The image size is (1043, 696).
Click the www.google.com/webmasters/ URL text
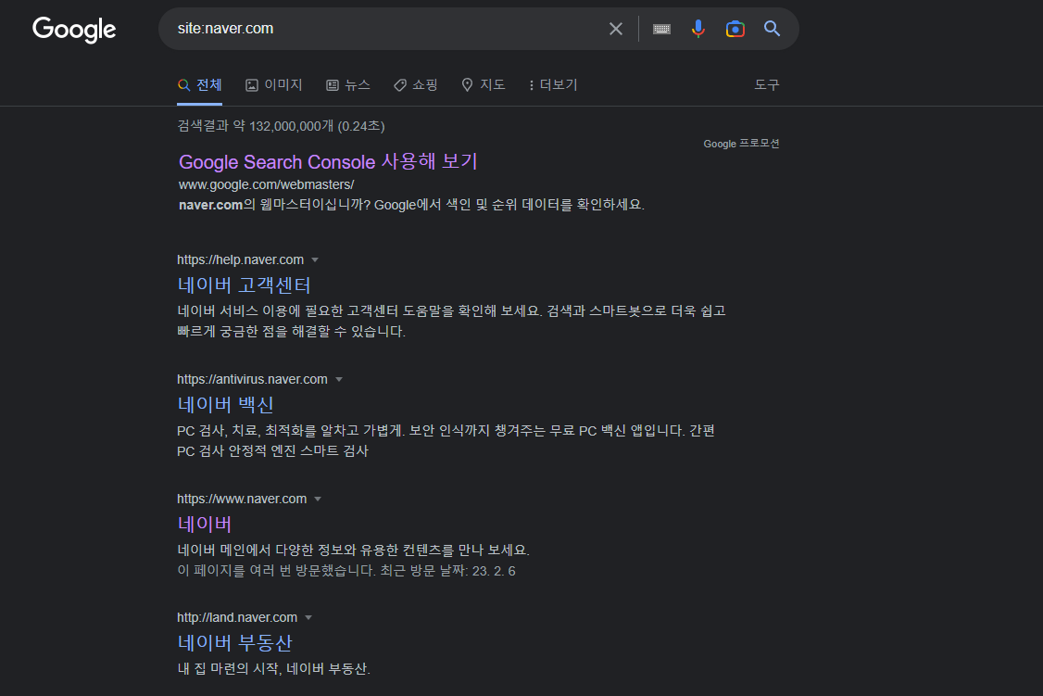tap(266, 184)
